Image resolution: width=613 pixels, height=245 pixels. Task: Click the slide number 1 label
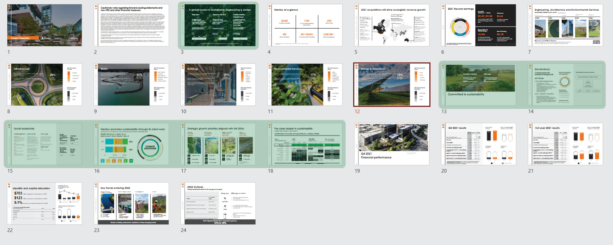pyautogui.click(x=9, y=52)
